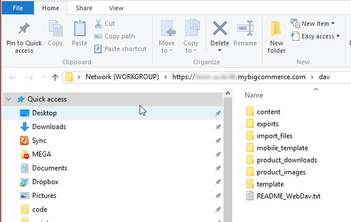Click the pin icon beside code
Image resolution: width=351 pixels, height=222 pixels.
point(218,209)
